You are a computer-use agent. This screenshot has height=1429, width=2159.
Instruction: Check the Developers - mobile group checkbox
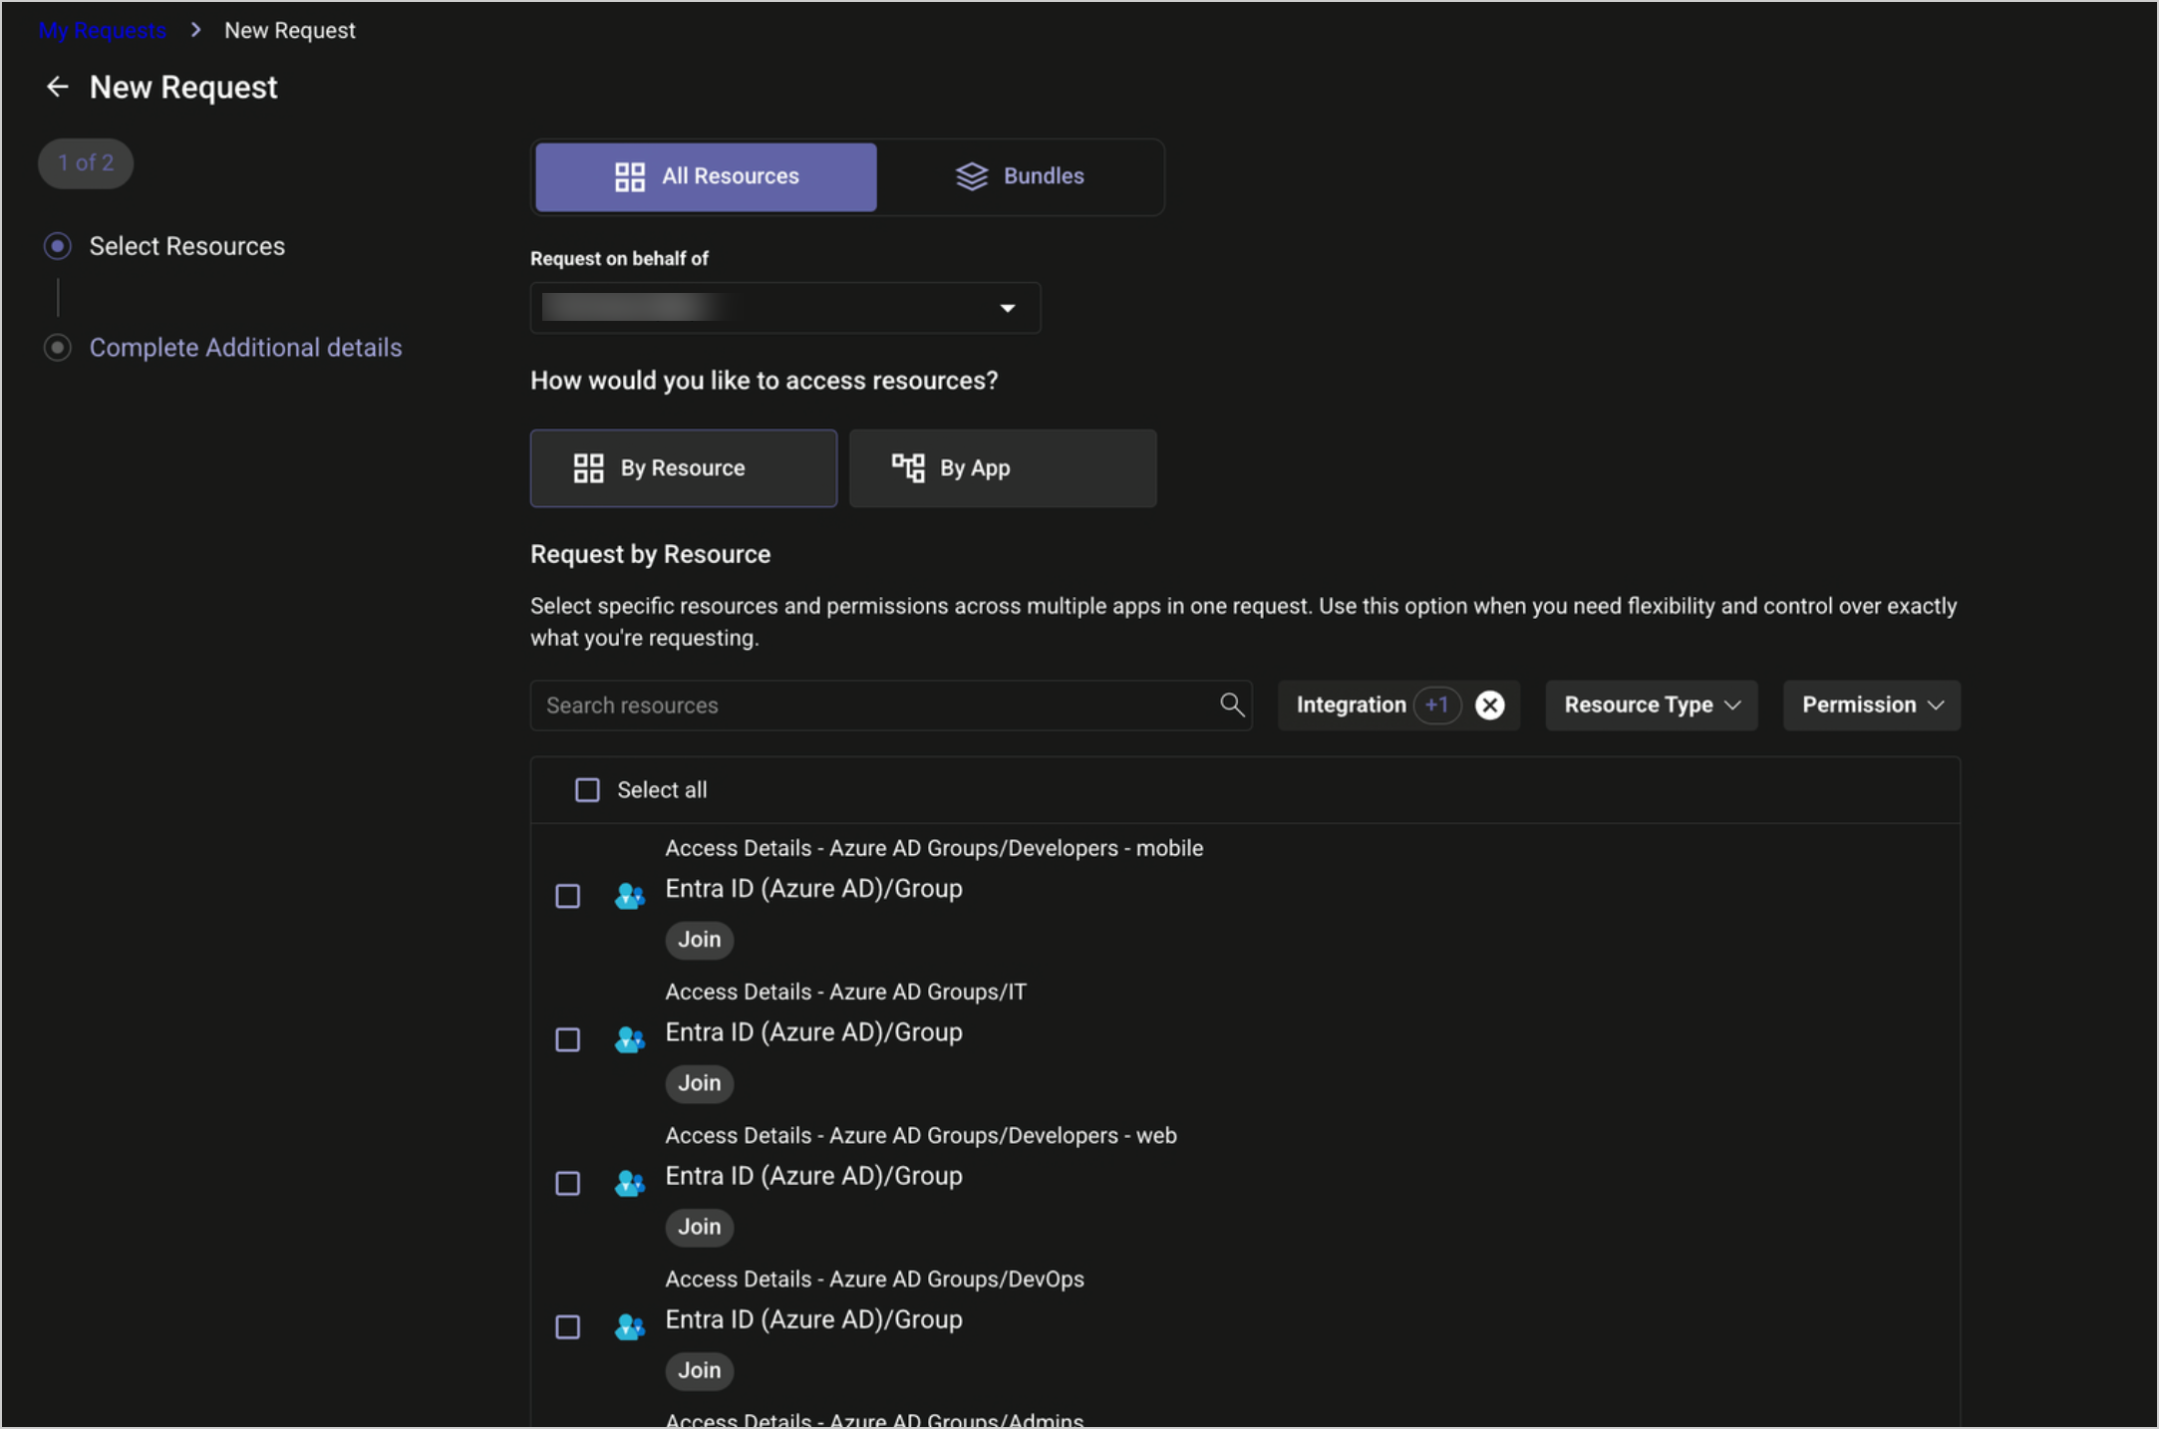click(567, 896)
